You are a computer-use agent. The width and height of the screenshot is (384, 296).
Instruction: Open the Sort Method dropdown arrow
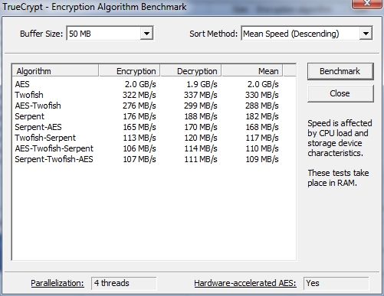[366, 34]
